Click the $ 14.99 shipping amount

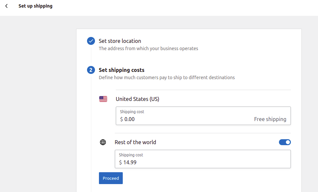tap(128, 163)
